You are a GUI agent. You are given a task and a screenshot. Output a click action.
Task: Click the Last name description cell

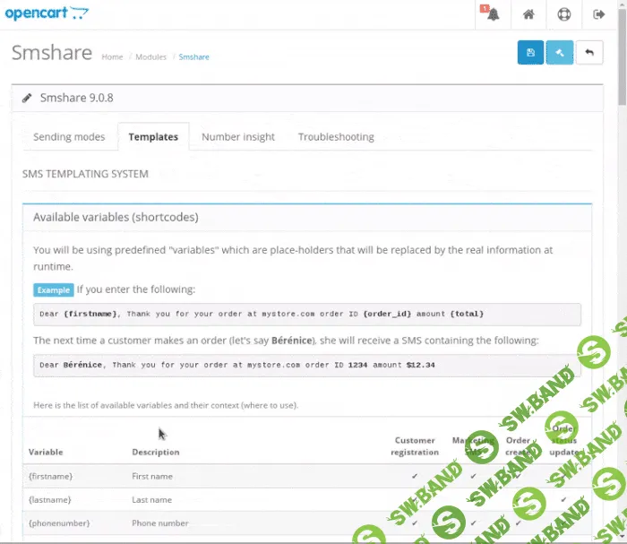pyautogui.click(x=152, y=500)
